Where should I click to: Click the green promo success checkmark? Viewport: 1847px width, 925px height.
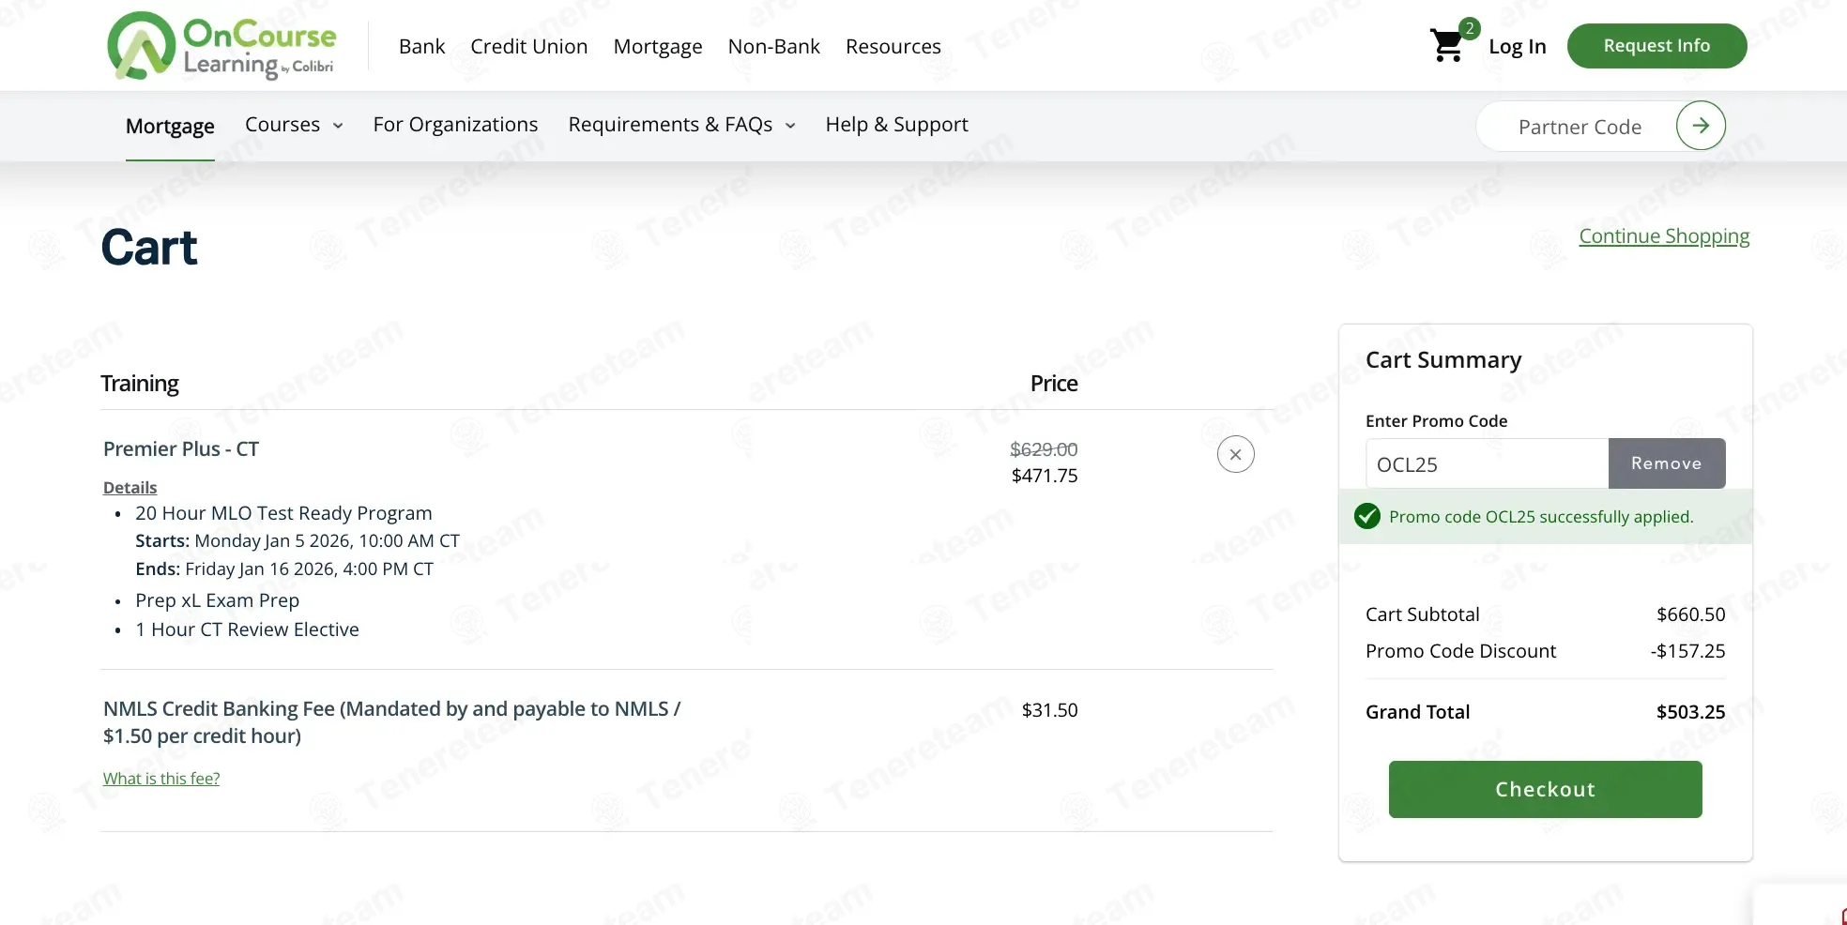1367,516
